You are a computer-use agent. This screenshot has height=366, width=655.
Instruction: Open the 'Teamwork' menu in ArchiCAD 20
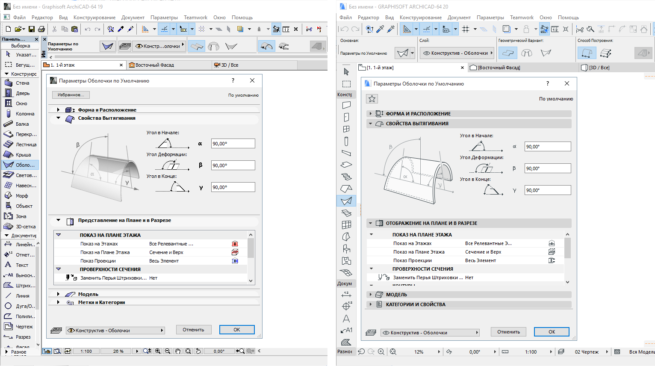pos(522,18)
